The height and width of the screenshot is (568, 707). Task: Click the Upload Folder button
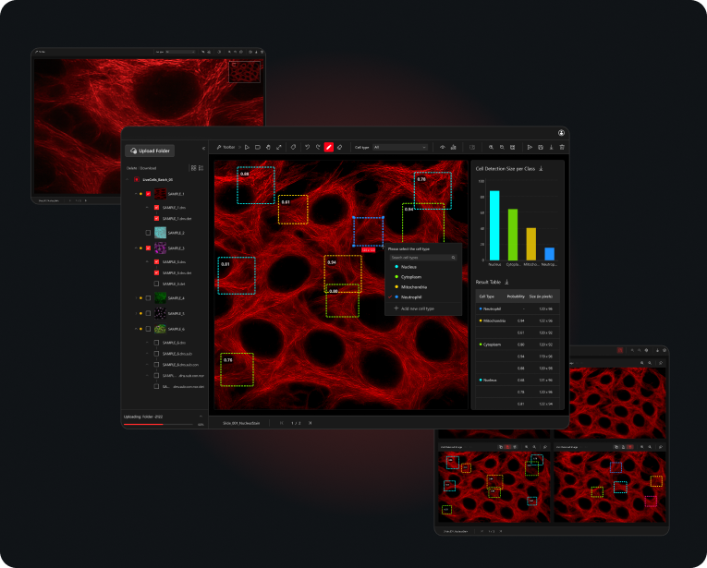coord(150,151)
